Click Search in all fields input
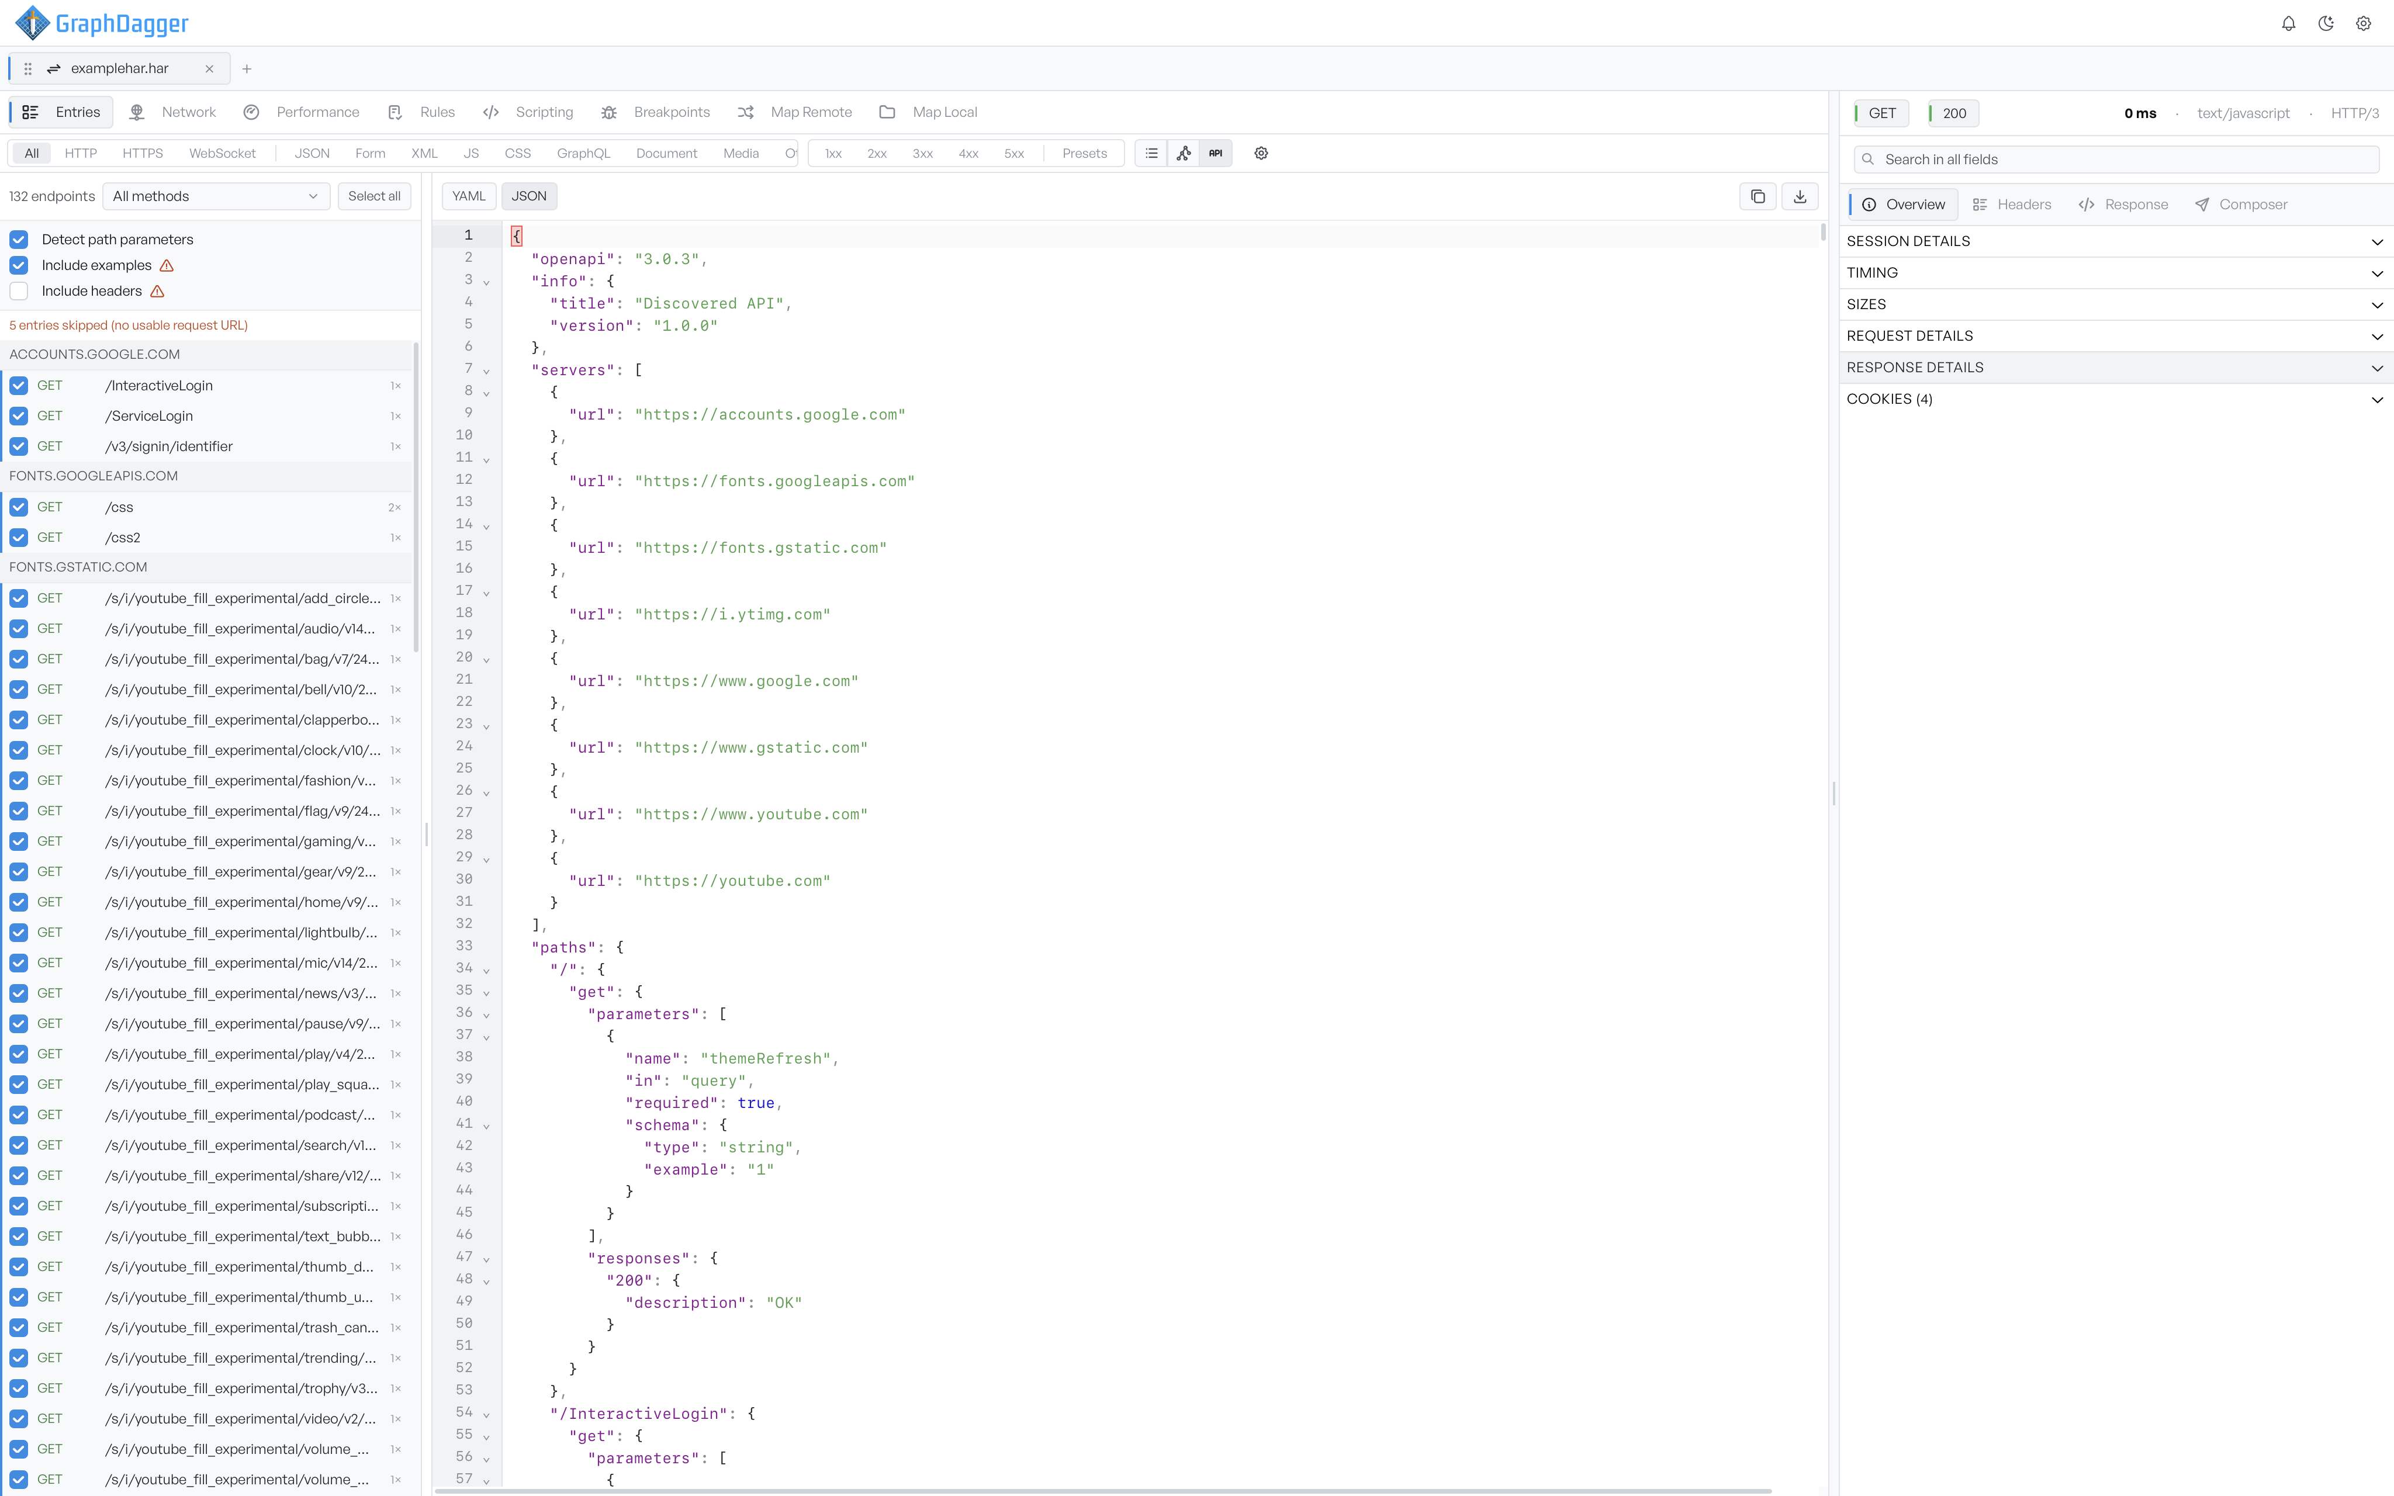 (x=2116, y=160)
